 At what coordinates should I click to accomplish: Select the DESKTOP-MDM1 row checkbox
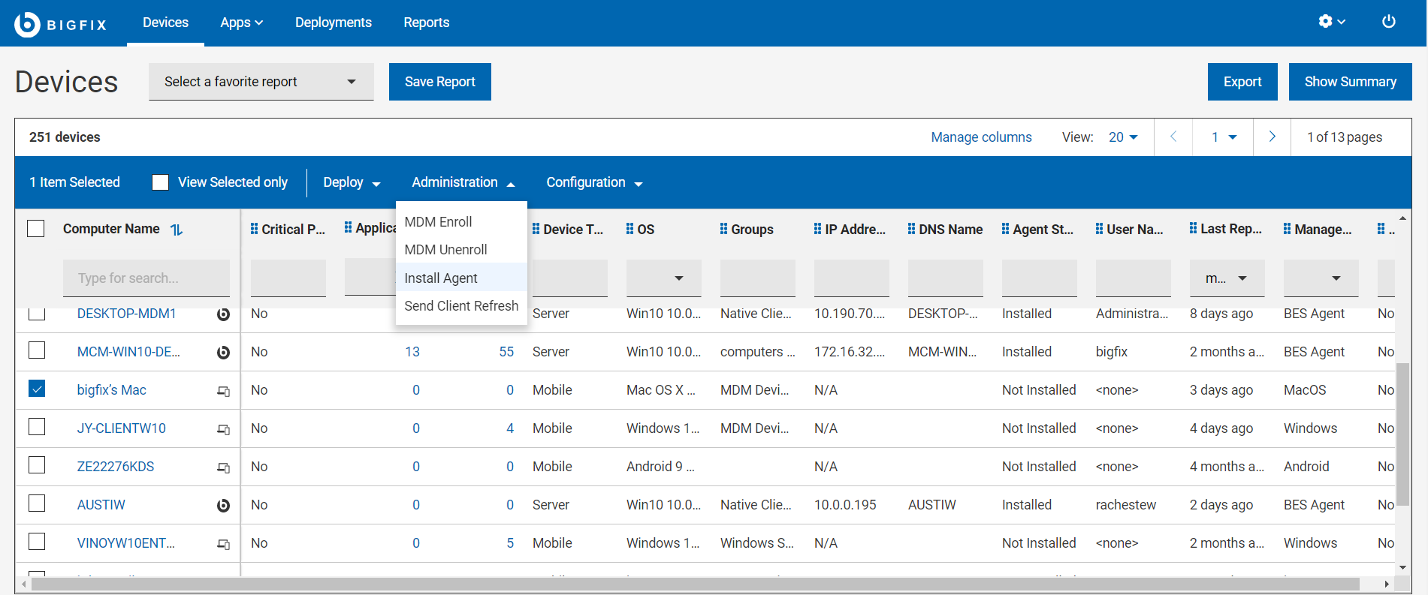pyautogui.click(x=36, y=313)
